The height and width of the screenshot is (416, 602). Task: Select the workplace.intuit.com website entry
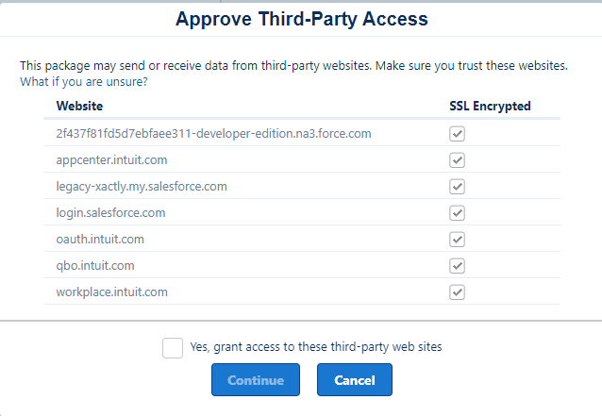coord(111,292)
